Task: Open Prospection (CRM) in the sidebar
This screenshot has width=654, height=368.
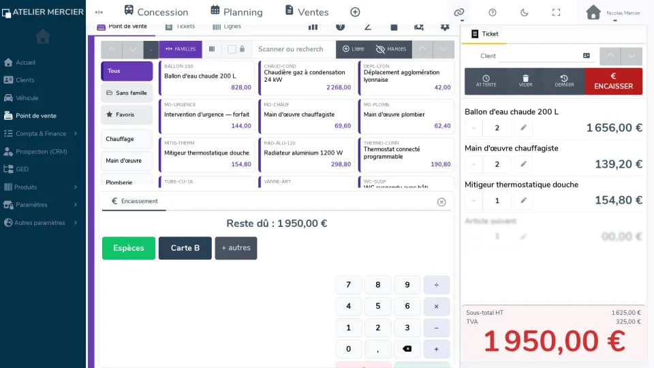Action: [42, 151]
